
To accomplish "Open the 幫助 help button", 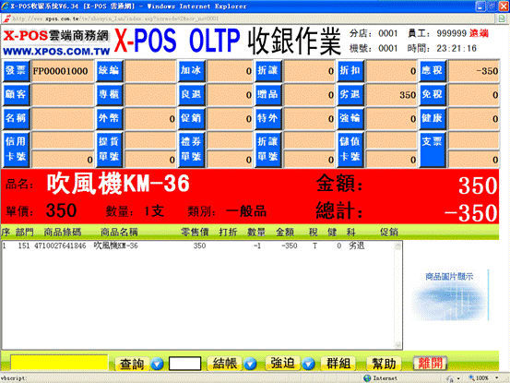I will click(x=385, y=363).
